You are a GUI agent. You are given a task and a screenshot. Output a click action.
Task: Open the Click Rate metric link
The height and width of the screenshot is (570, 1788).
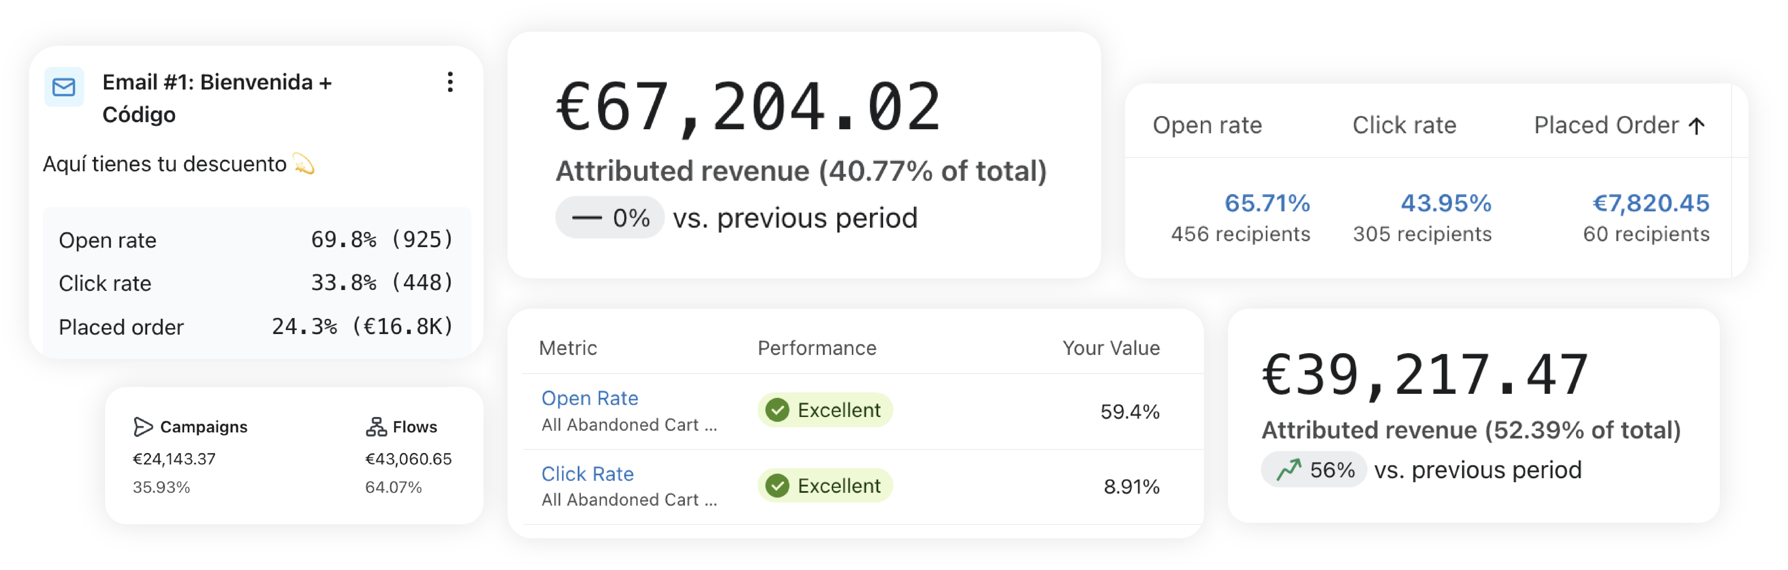point(587,474)
